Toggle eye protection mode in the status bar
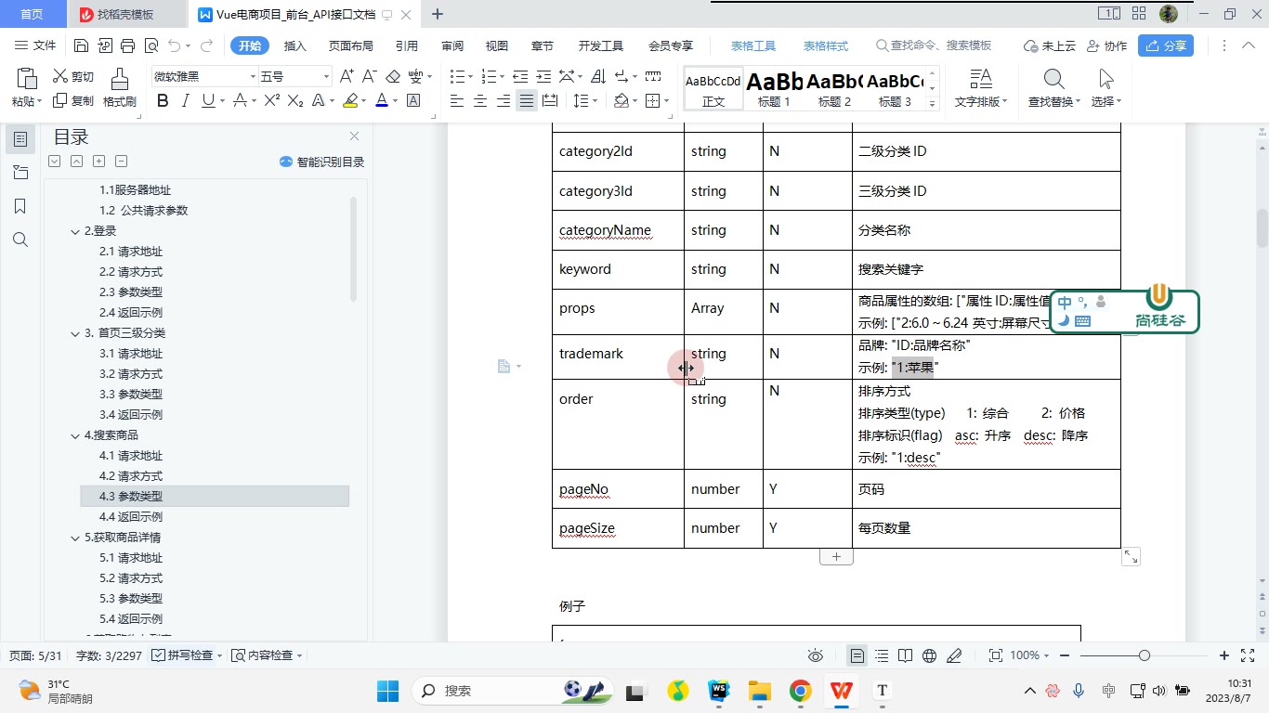This screenshot has width=1269, height=713. coord(816,655)
